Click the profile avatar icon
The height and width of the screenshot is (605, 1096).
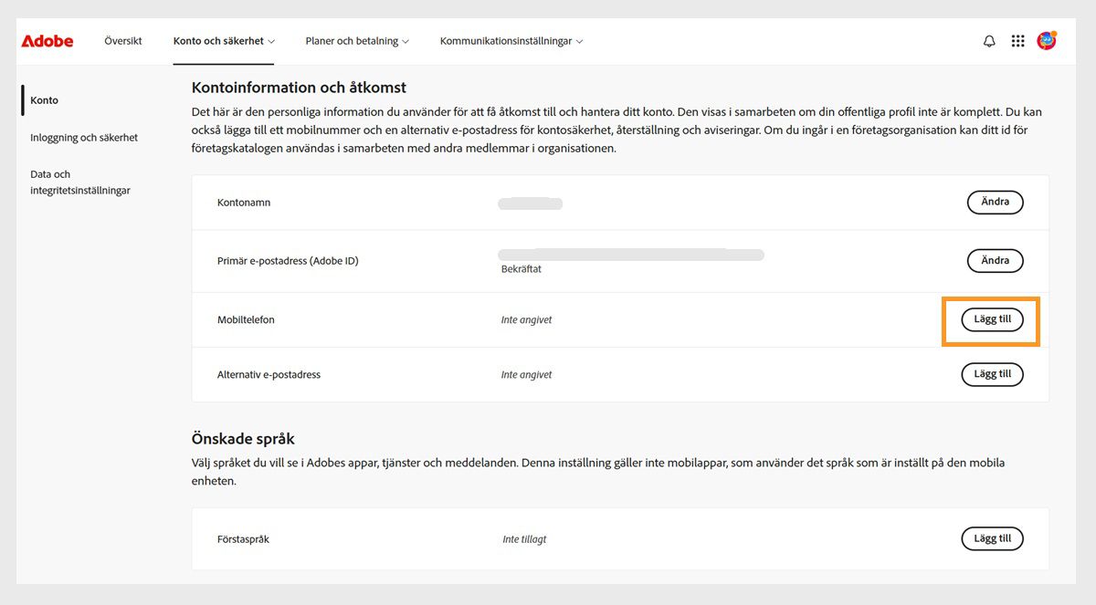[x=1047, y=40]
